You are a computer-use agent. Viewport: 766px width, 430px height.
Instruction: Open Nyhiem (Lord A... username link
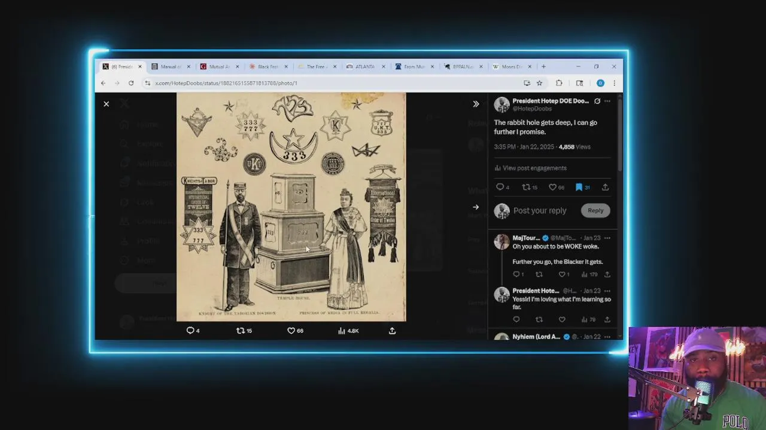tap(536, 337)
